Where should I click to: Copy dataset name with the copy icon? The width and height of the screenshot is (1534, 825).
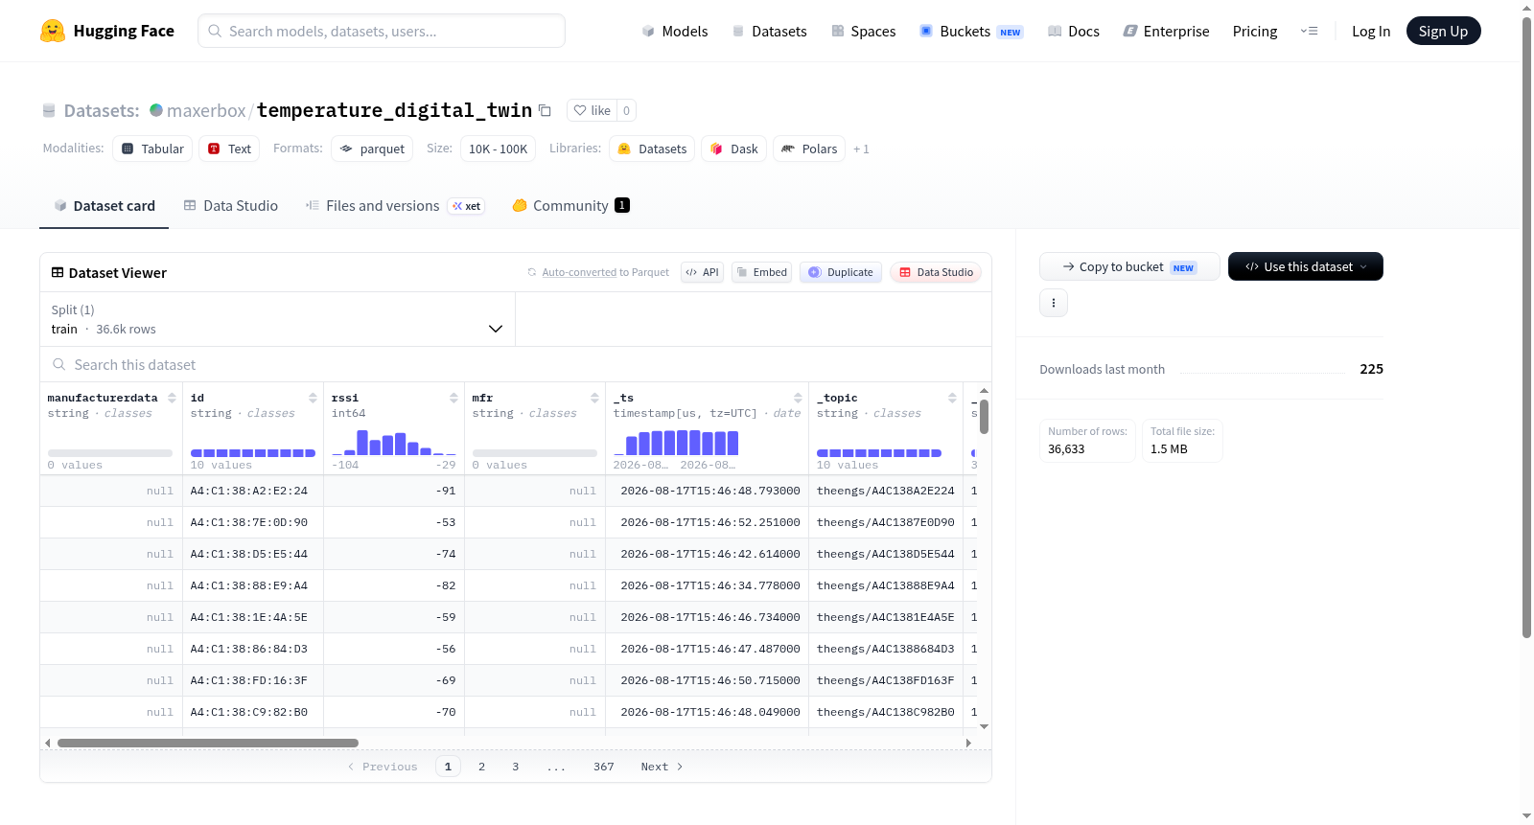click(x=545, y=110)
